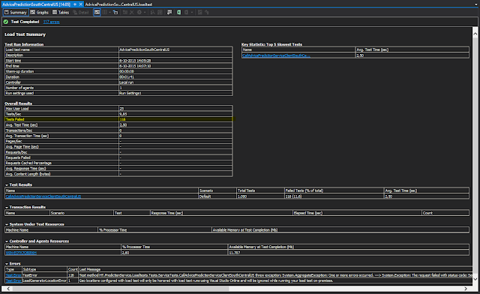Open slowest test link under Key Statistic
Screen dimensions: 480x294
277,55
